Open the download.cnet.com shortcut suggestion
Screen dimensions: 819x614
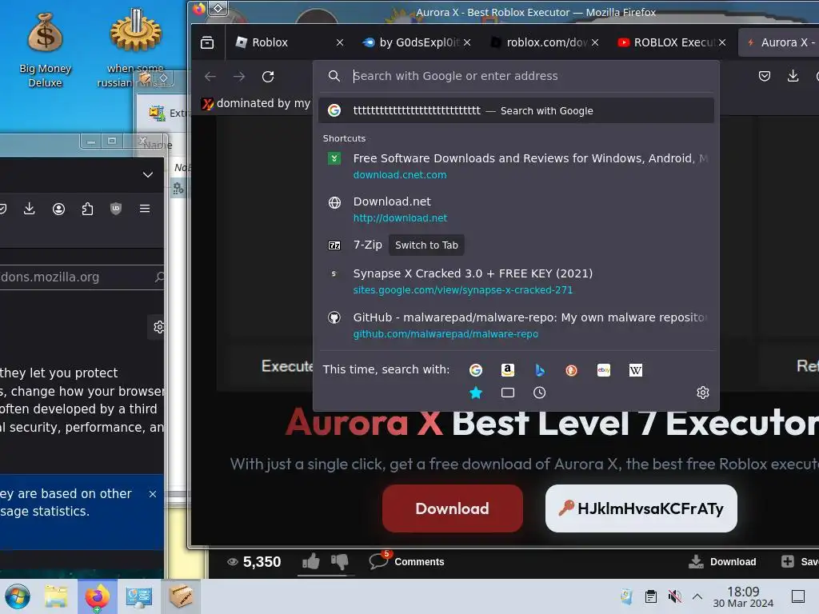tap(516, 166)
